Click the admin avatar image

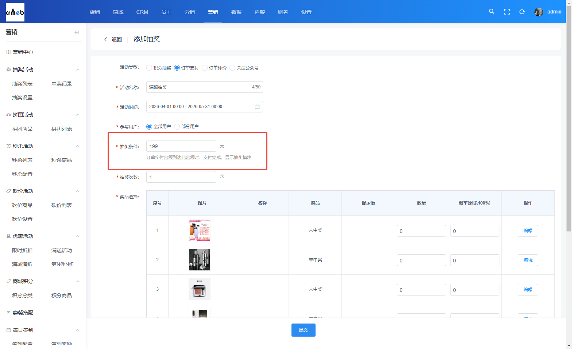pyautogui.click(x=538, y=12)
